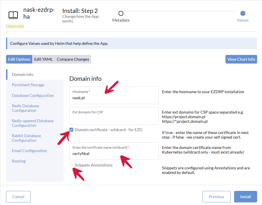Open Persistent Storage section
Image resolution: width=262 pixels, height=205 pixels.
28,85
